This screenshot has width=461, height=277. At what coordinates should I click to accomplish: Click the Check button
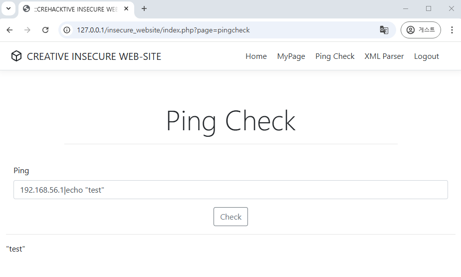(x=230, y=217)
